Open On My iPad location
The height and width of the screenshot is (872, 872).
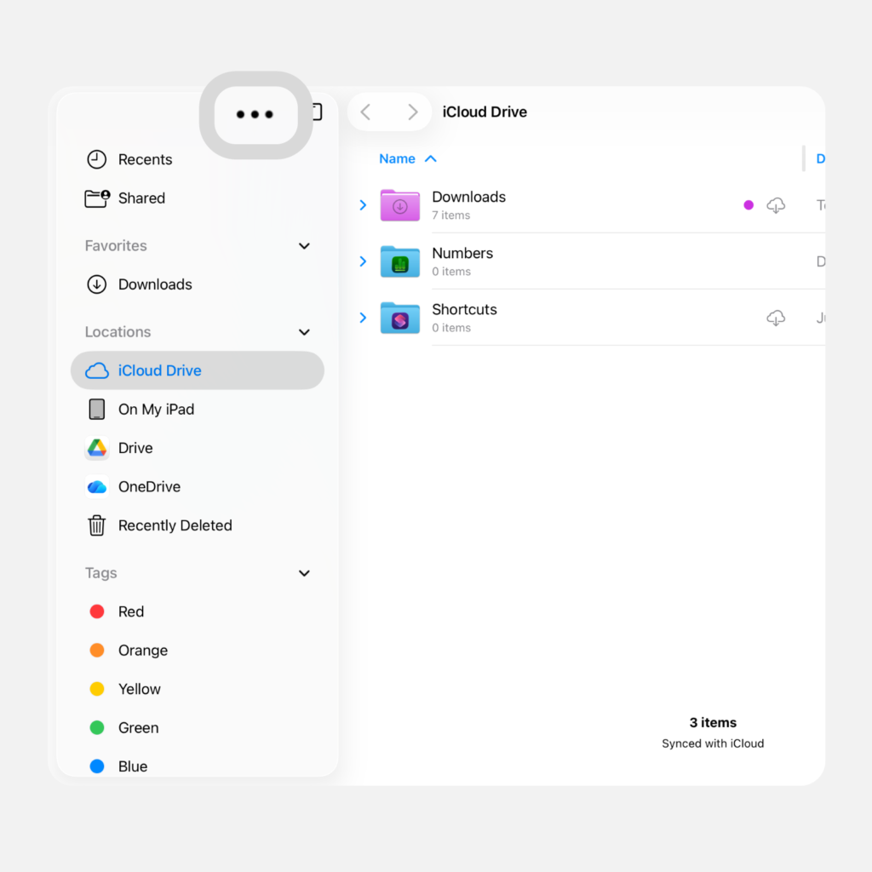click(155, 410)
